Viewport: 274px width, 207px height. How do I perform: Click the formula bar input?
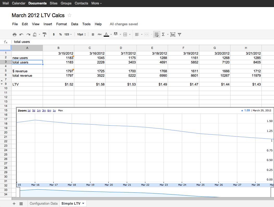[142, 42]
